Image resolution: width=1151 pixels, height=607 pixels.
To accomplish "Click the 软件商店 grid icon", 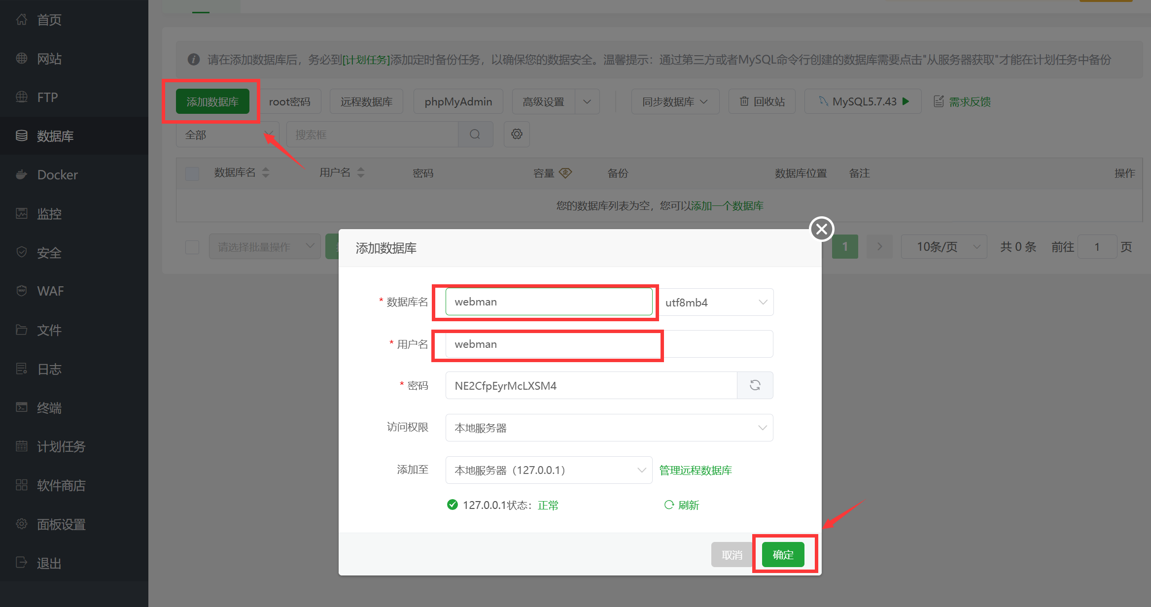I will 22,485.
